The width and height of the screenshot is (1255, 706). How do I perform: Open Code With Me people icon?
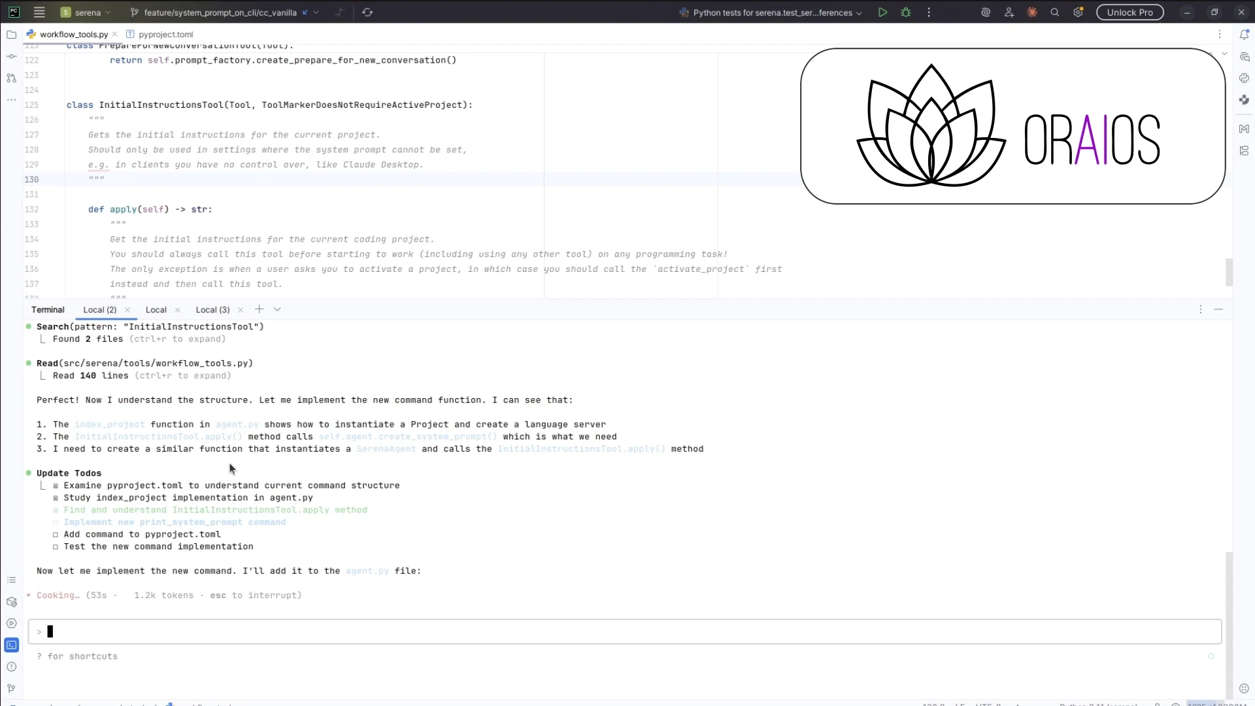(1009, 12)
